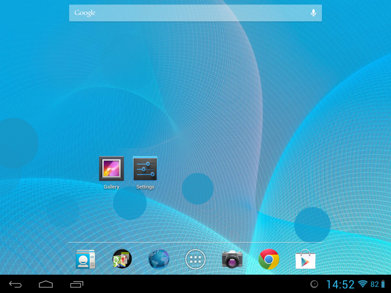Tap the battery level indicator

[374, 284]
